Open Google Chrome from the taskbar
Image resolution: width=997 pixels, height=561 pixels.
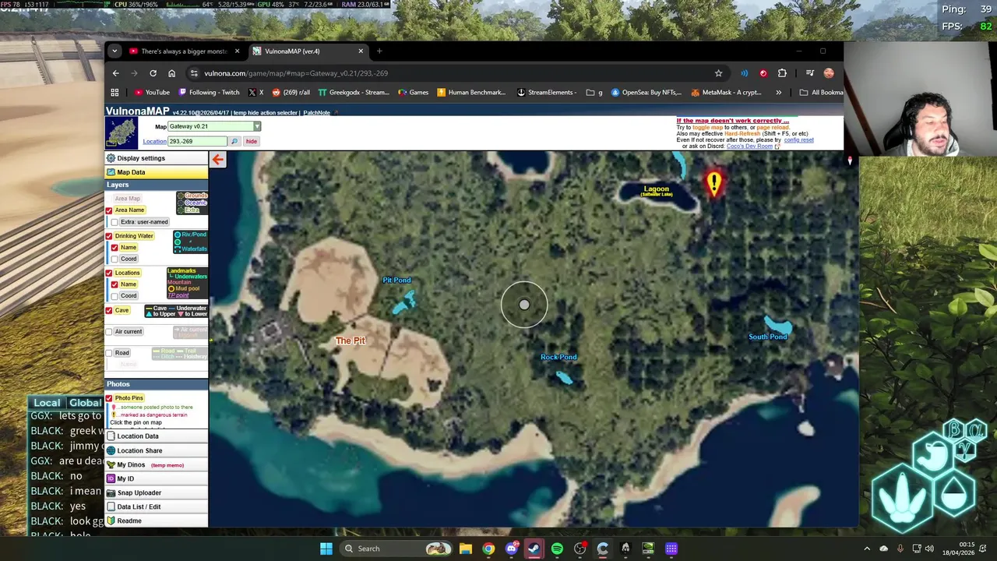click(x=488, y=549)
